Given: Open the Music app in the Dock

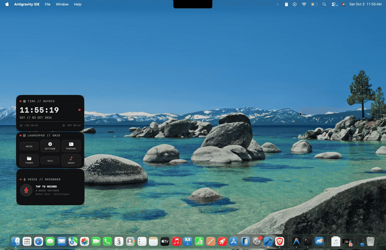Looking at the screenshot, I should point(176,241).
